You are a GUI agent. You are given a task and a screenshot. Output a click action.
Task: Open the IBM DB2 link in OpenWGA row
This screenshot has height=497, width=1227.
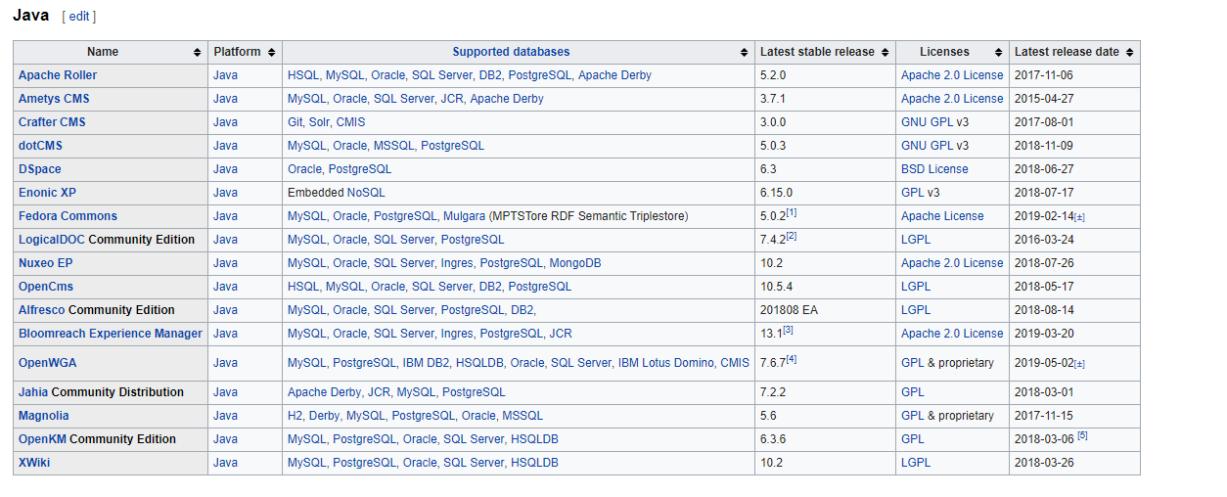coord(426,363)
